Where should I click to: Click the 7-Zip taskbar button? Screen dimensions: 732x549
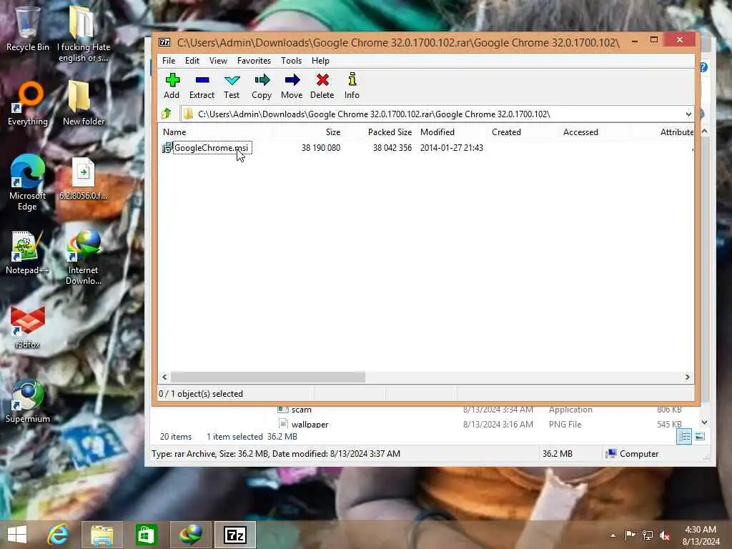(235, 535)
